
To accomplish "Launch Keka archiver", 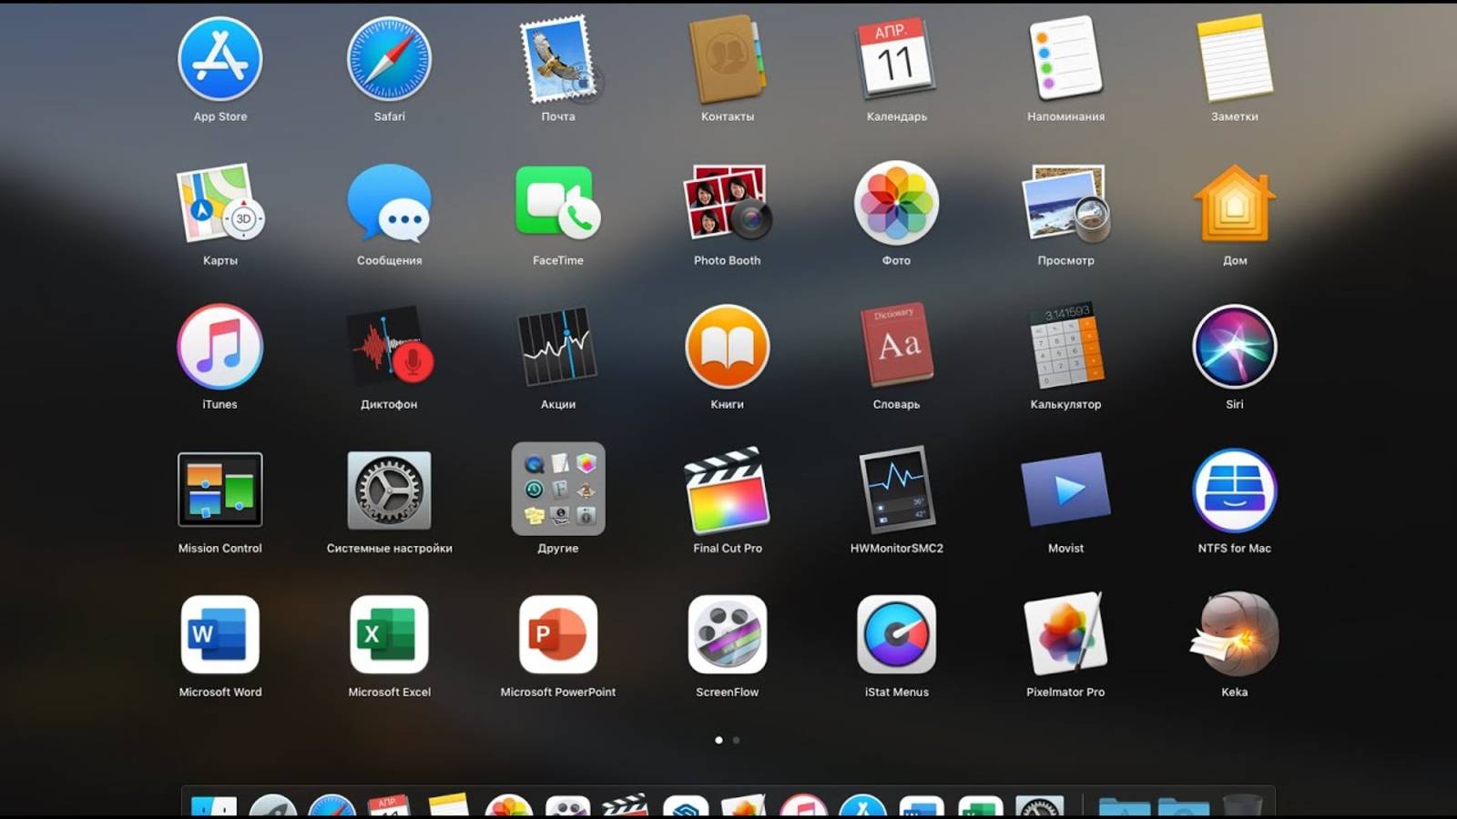I will point(1233,635).
